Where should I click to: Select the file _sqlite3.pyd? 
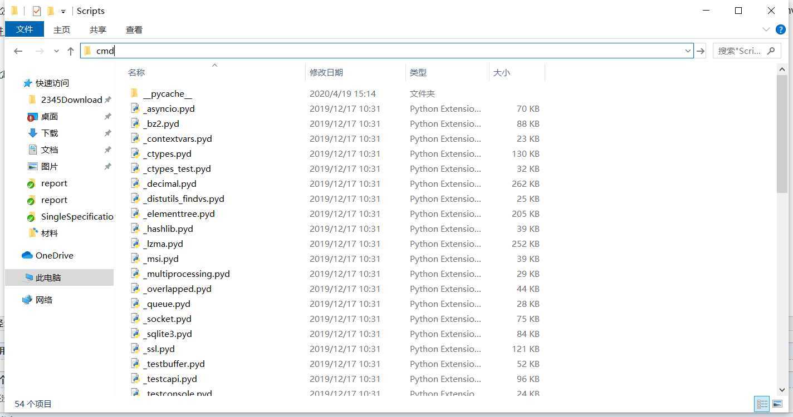pos(167,334)
